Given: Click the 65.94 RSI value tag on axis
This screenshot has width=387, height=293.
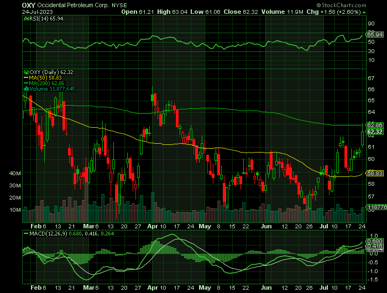Looking at the screenshot, I should (375, 35).
